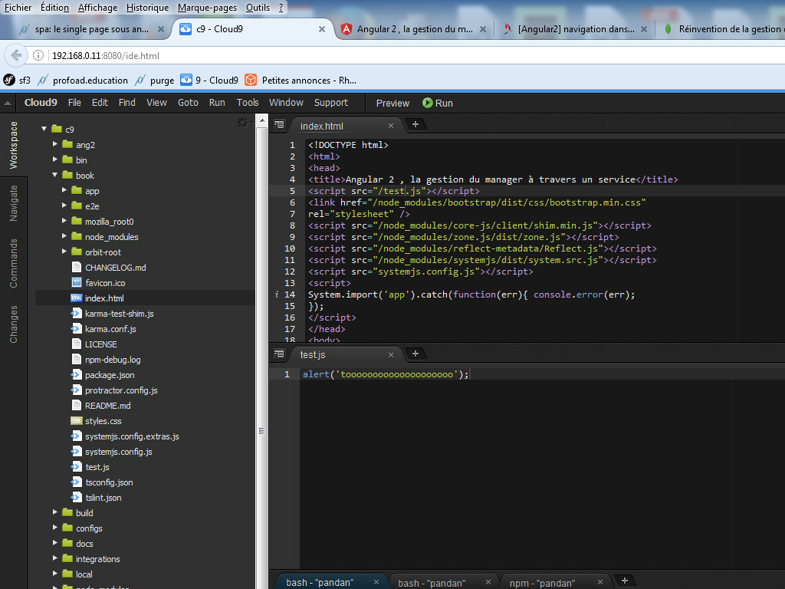Switch to Angular 2 gestion browser tab
Screen dimensions: 785x589
pos(415,29)
